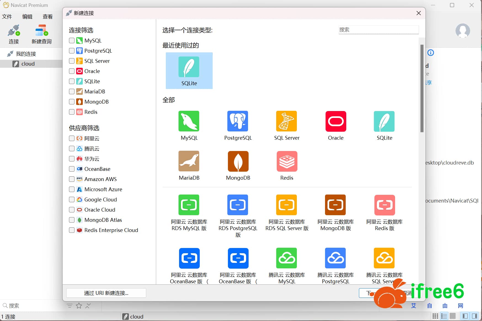Image resolution: width=482 pixels, height=321 pixels.
Task: Select the MongoDB leaf icon
Action: (x=238, y=161)
